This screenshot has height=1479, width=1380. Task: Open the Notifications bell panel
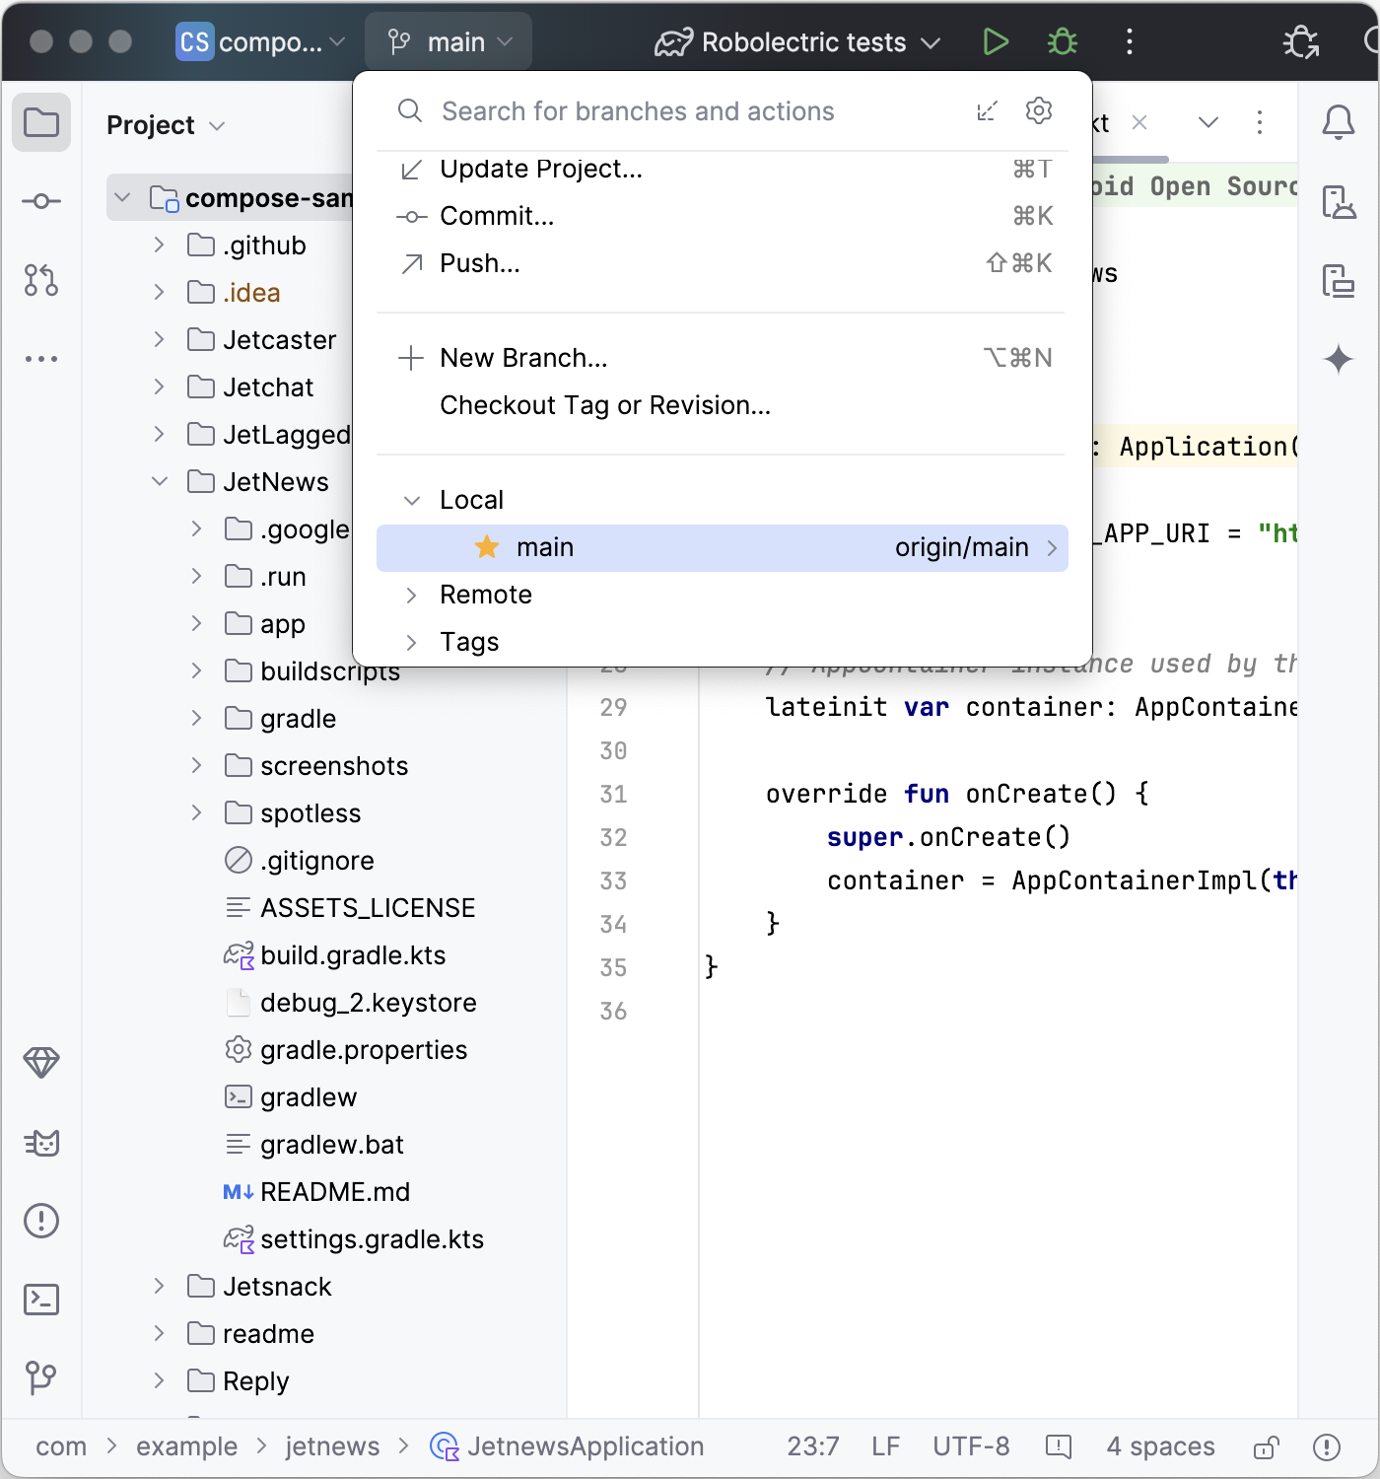pyautogui.click(x=1338, y=123)
